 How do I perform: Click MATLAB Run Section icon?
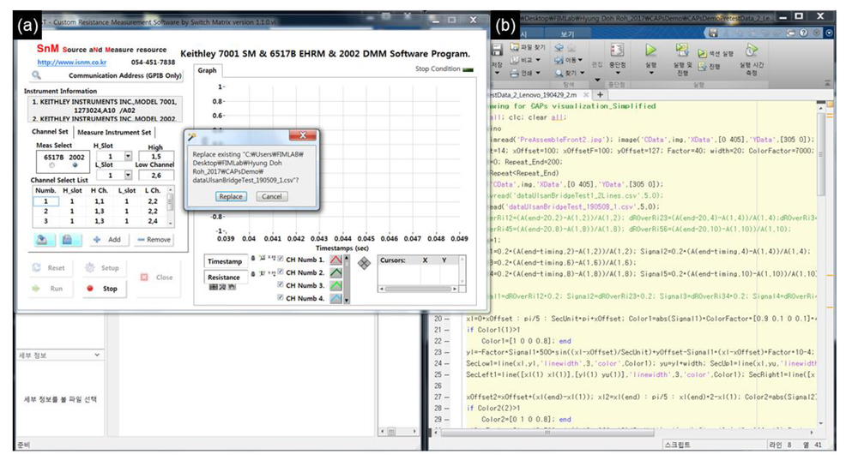702,54
